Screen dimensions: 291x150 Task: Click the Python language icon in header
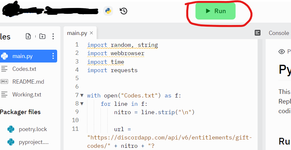point(108,11)
